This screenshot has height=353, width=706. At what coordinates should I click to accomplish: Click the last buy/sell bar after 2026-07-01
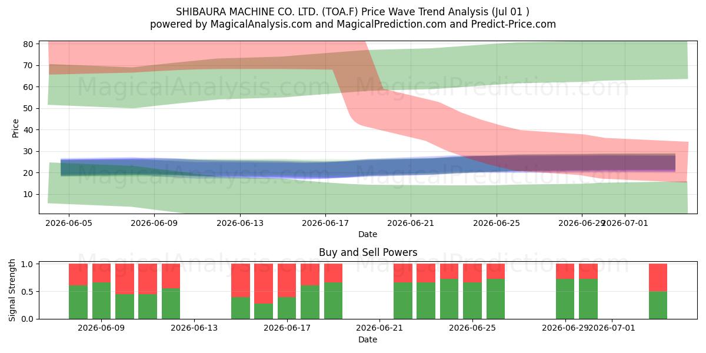tap(658, 291)
